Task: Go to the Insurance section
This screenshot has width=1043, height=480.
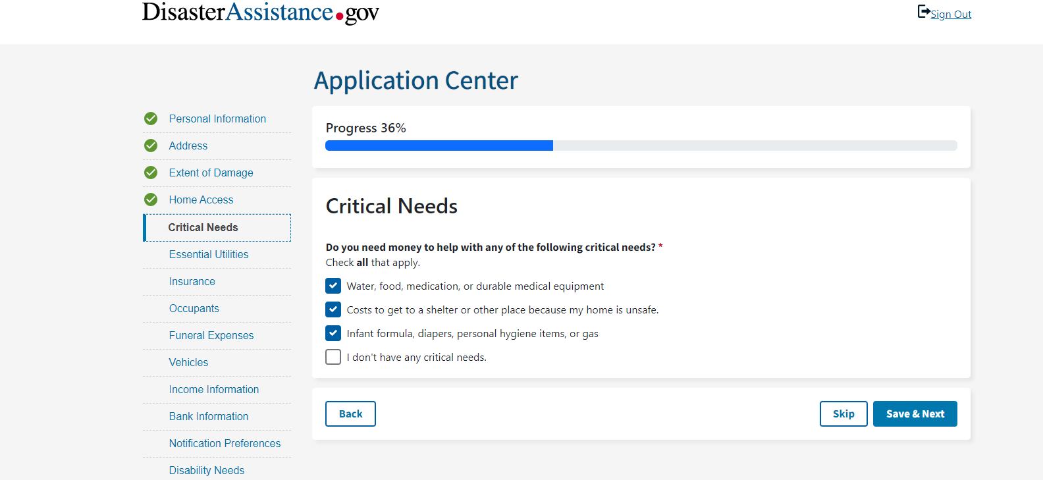Action: click(192, 281)
